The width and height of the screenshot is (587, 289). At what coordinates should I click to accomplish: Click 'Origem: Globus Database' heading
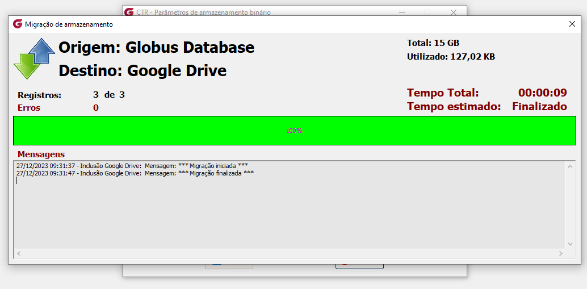[x=157, y=48]
